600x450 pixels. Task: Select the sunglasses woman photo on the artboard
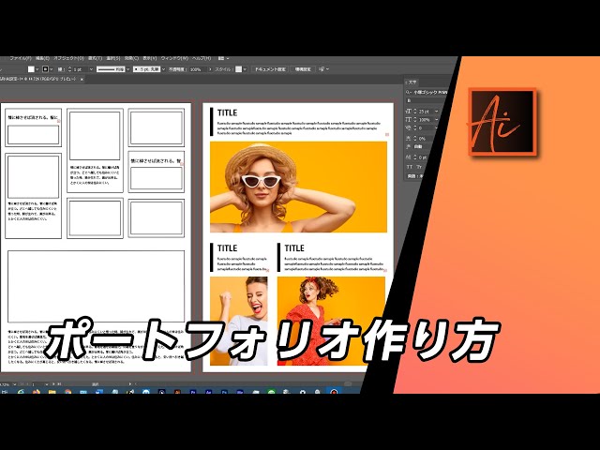click(x=298, y=187)
